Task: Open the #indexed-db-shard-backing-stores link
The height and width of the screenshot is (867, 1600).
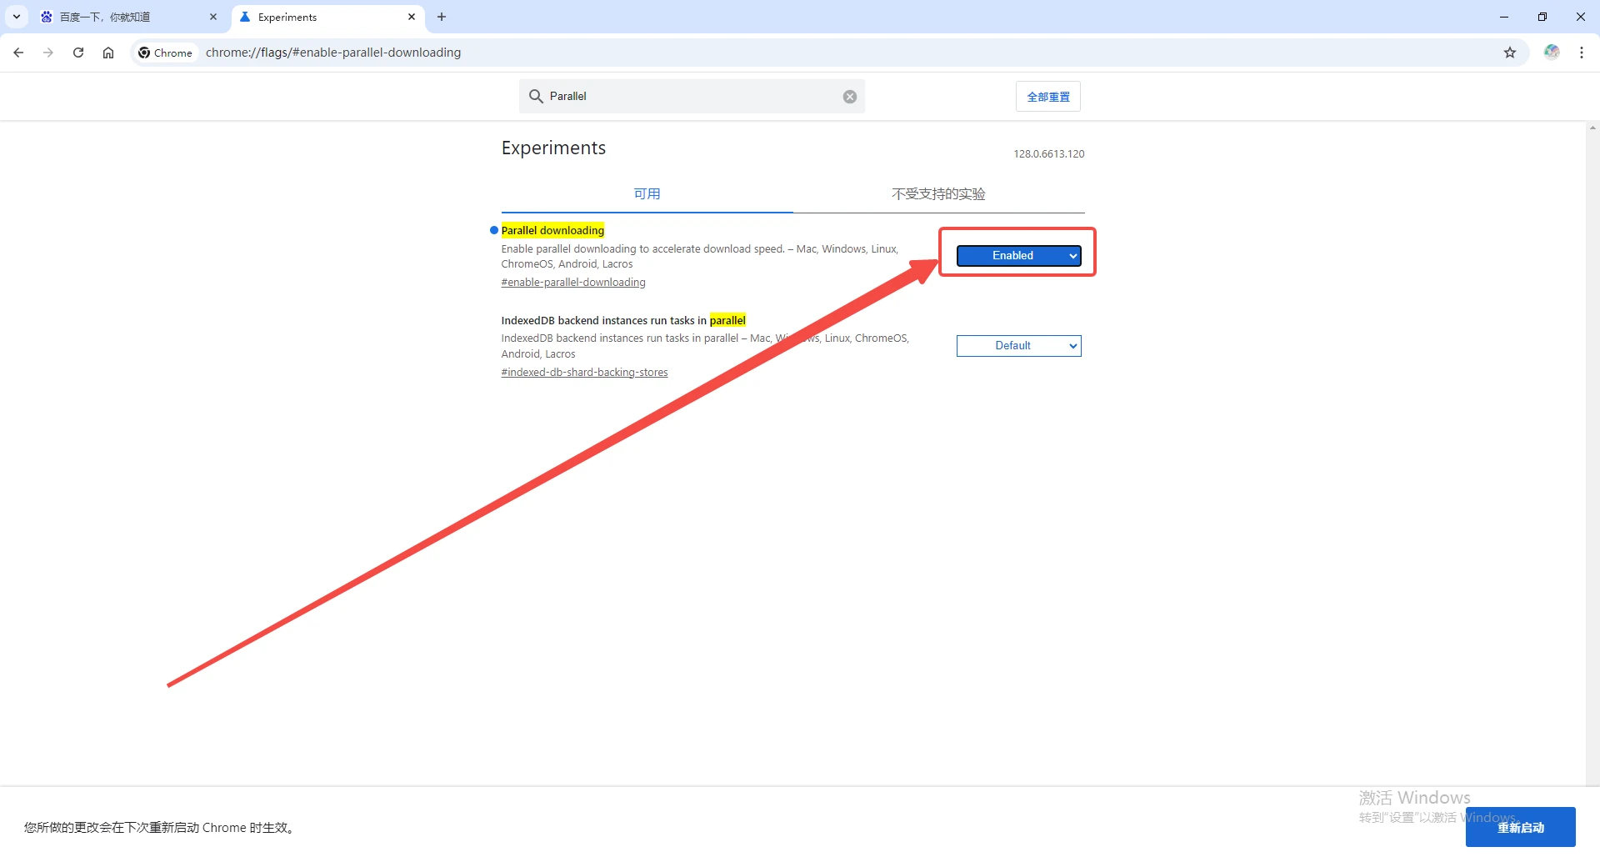Action: 584,373
